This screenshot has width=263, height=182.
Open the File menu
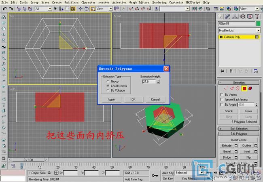pyautogui.click(x=4, y=2)
